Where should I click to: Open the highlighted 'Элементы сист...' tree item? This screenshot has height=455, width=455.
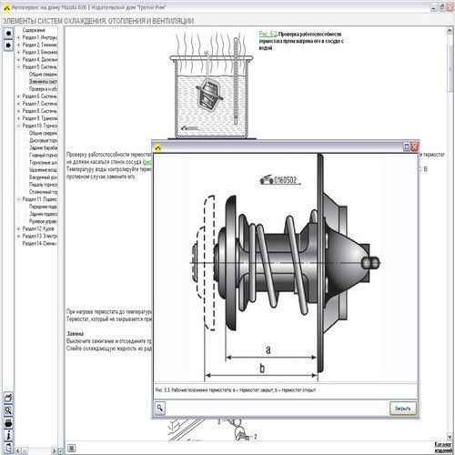point(43,82)
